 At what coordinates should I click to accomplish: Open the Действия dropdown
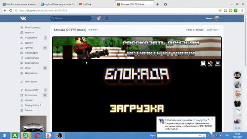tap(213, 30)
